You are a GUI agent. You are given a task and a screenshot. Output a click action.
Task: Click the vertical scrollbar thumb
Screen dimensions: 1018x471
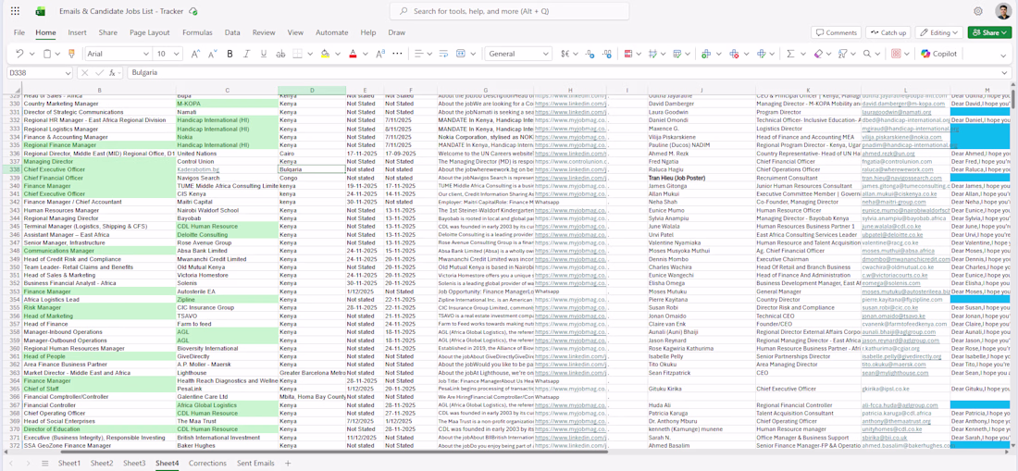click(x=1013, y=97)
